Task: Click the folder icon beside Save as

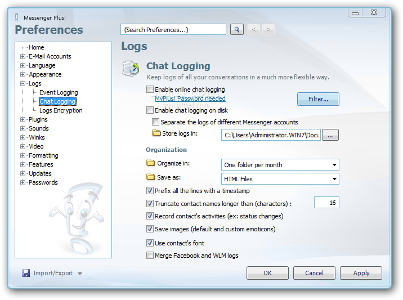Action: [x=151, y=177]
